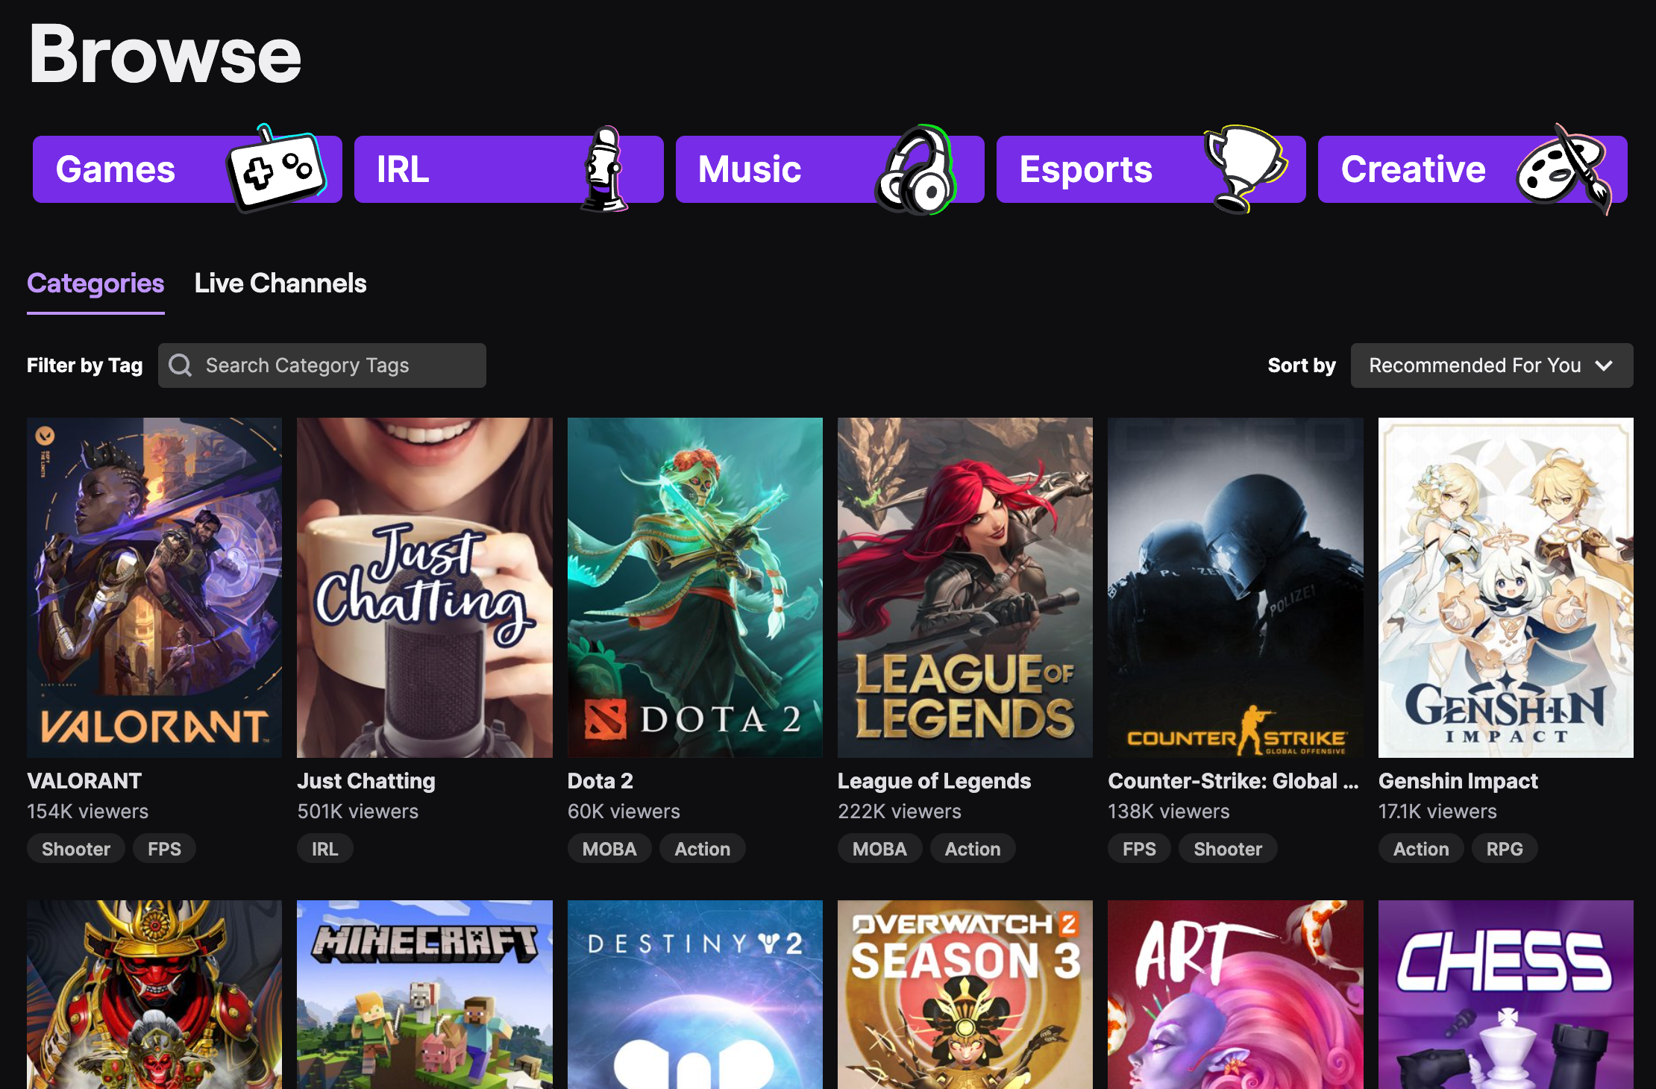Click the "222K viewers" count text

click(900, 812)
